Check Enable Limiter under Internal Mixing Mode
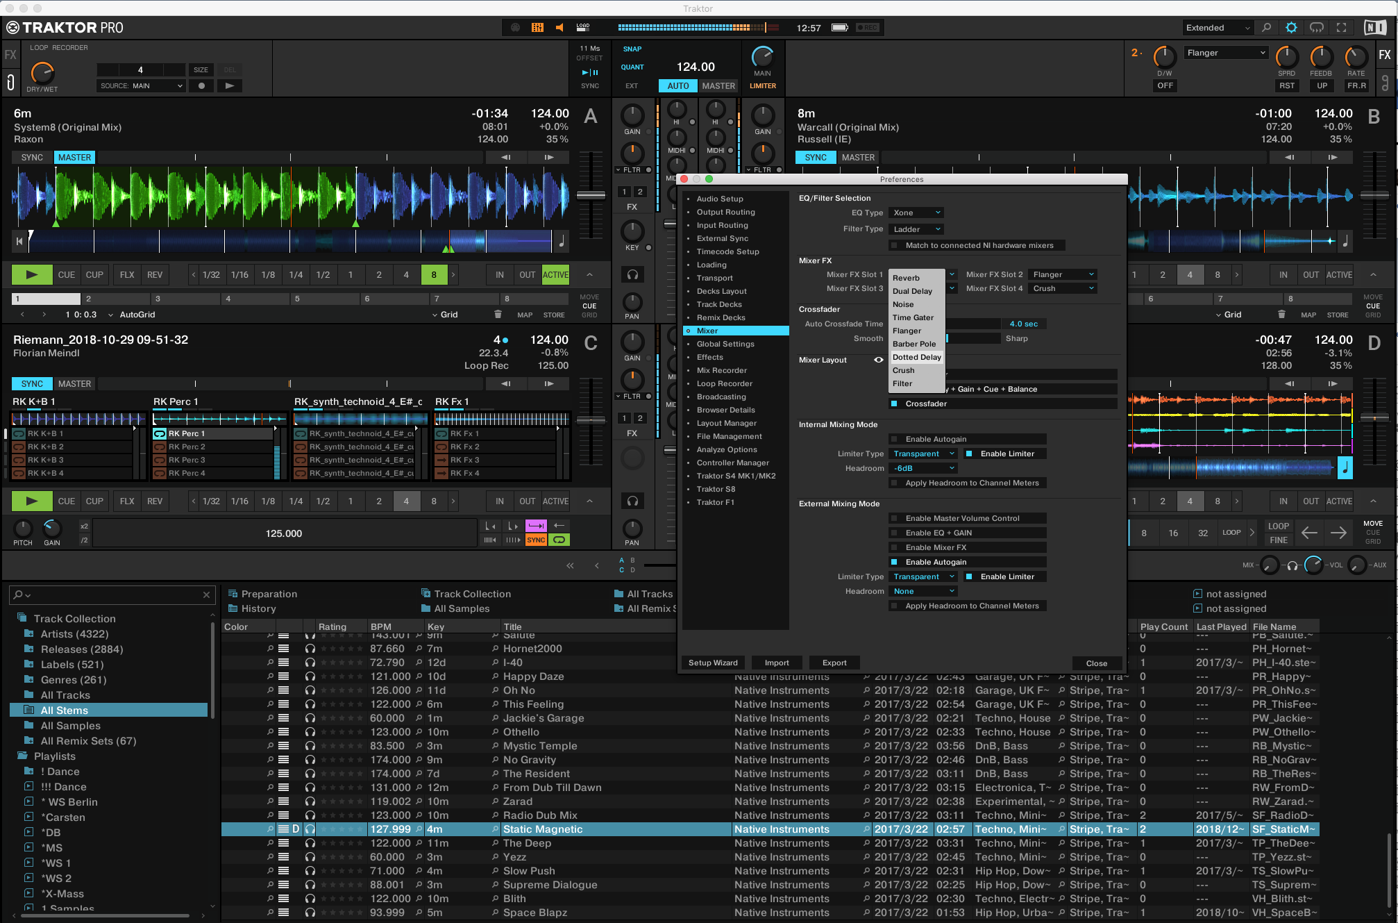Viewport: 1398px width, 923px height. pos(969,453)
